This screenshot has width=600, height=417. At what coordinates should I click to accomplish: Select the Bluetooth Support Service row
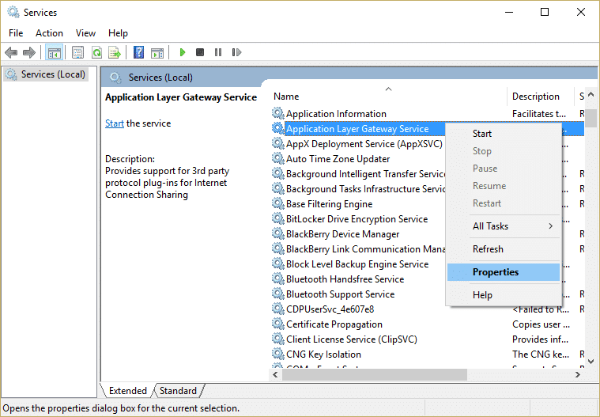pyautogui.click(x=340, y=294)
